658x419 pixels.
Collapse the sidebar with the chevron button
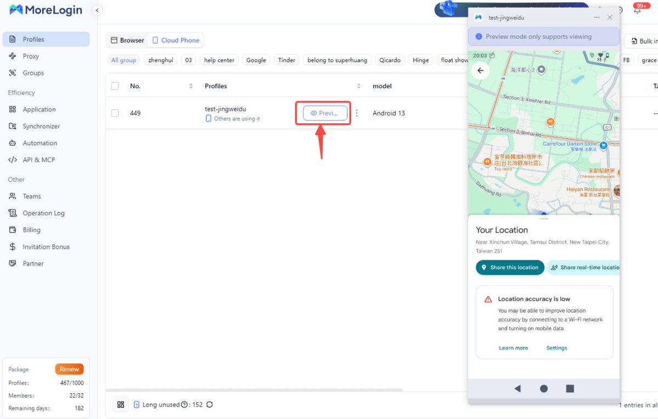tap(97, 10)
